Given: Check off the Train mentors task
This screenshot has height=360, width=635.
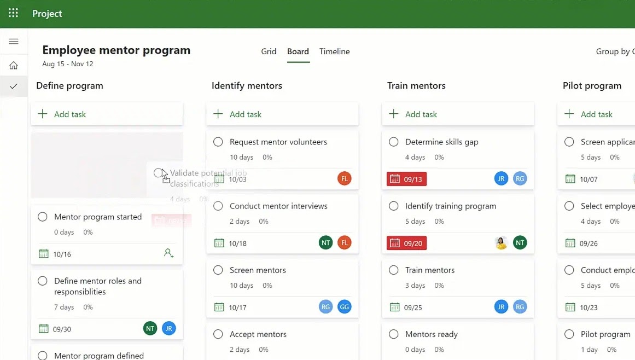Looking at the screenshot, I should click(x=393, y=270).
